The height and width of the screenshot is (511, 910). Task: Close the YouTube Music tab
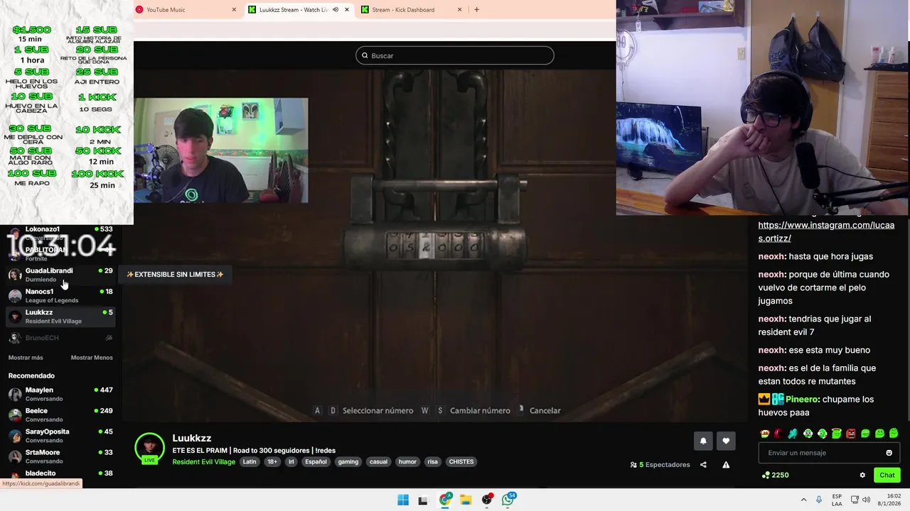tap(234, 10)
